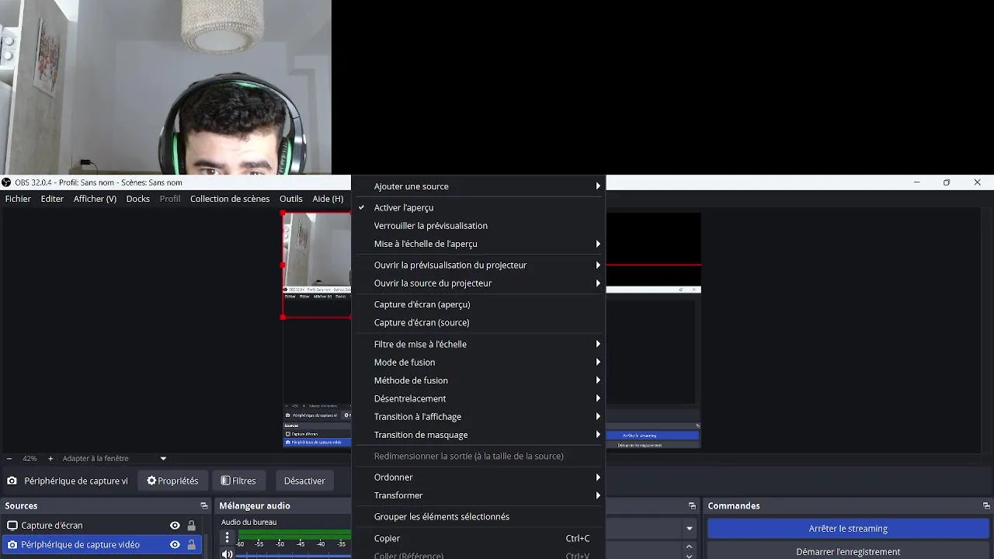
Task: Pop out the Sources dock icon
Action: 204,506
